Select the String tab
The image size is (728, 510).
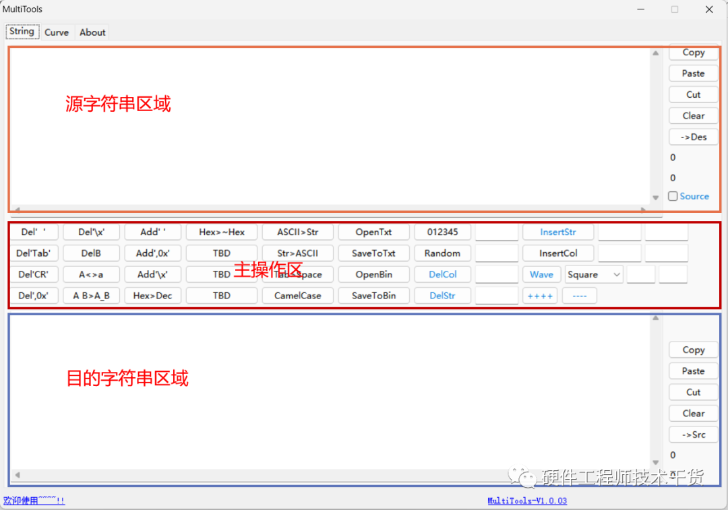[22, 32]
